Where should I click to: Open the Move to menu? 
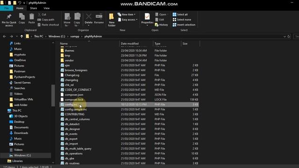click(x=67, y=20)
